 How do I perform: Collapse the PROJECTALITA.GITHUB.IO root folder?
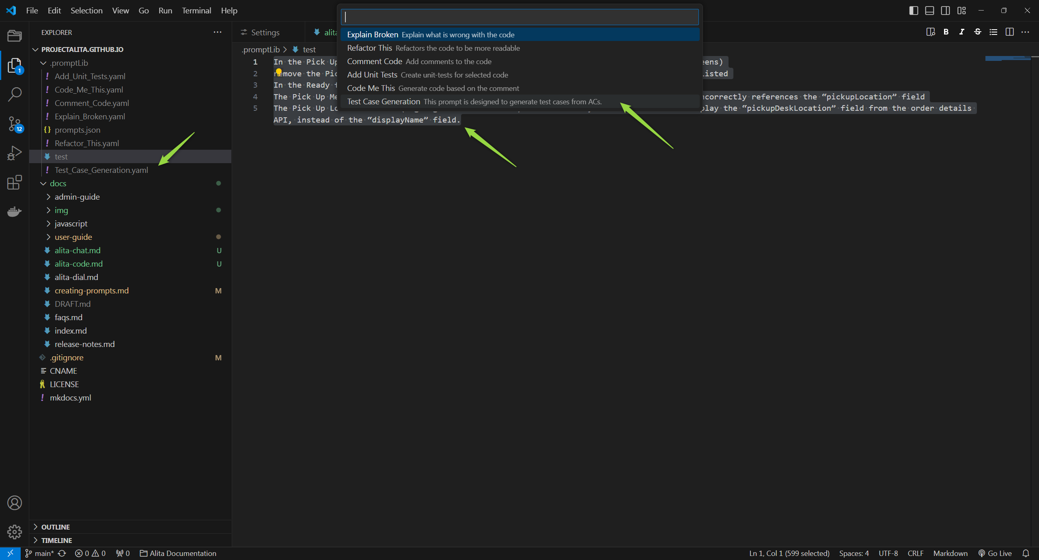pyautogui.click(x=130, y=50)
